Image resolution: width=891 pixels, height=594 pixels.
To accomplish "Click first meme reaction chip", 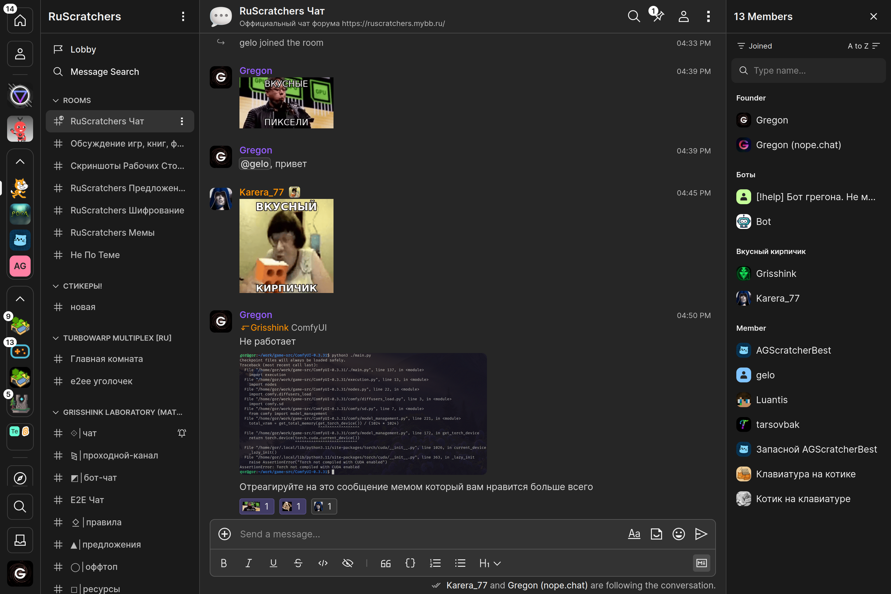I will click(x=256, y=506).
